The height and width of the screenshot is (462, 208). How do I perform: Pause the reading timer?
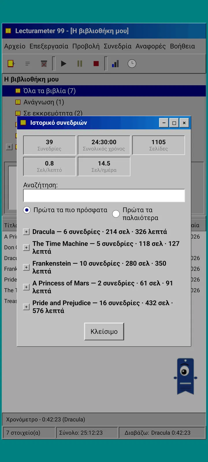(80, 64)
